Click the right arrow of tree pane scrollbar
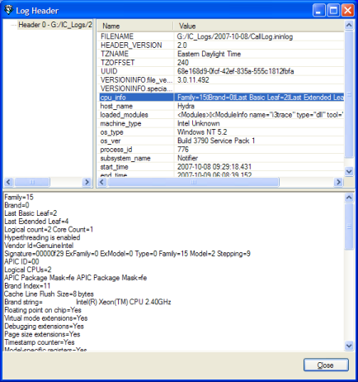The height and width of the screenshot is (382, 358). pos(87,182)
